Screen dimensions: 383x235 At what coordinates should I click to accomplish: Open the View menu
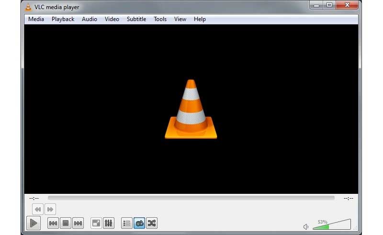180,19
